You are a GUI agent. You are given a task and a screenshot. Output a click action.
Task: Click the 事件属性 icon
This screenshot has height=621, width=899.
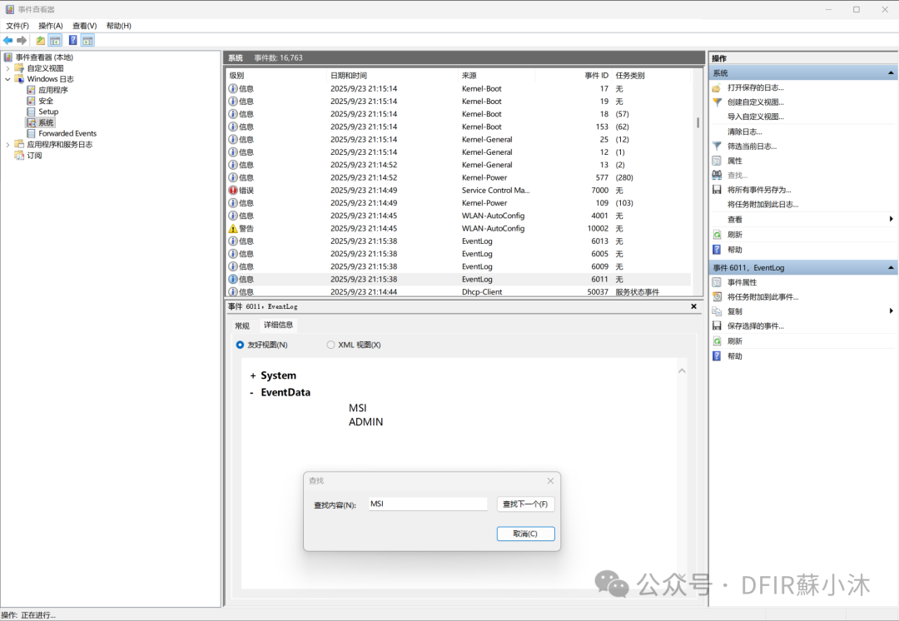717,282
